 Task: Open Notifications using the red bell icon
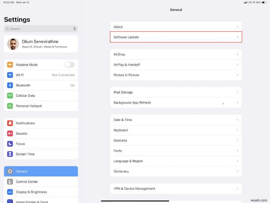[10, 123]
